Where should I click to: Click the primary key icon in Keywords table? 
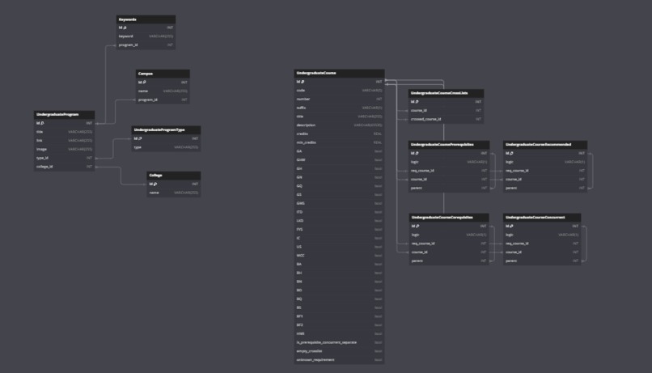click(125, 28)
